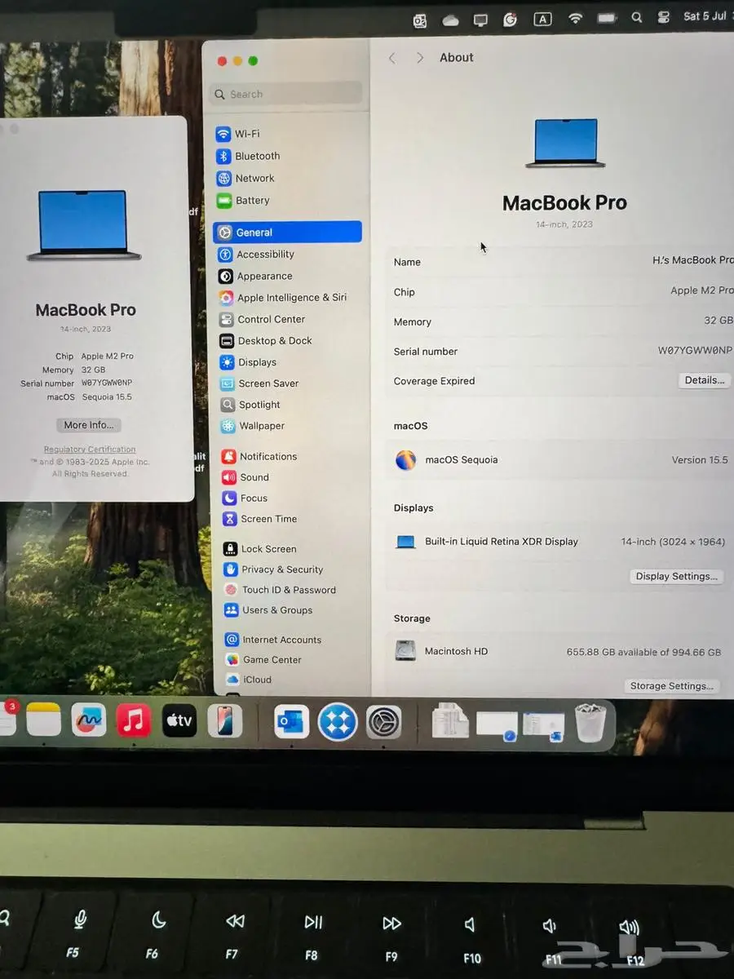
Task: Click the Outlook icon in the menu bar
Action: tap(420, 20)
